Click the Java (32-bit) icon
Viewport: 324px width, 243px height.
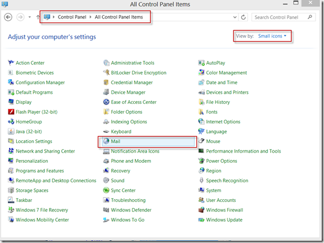point(11,131)
